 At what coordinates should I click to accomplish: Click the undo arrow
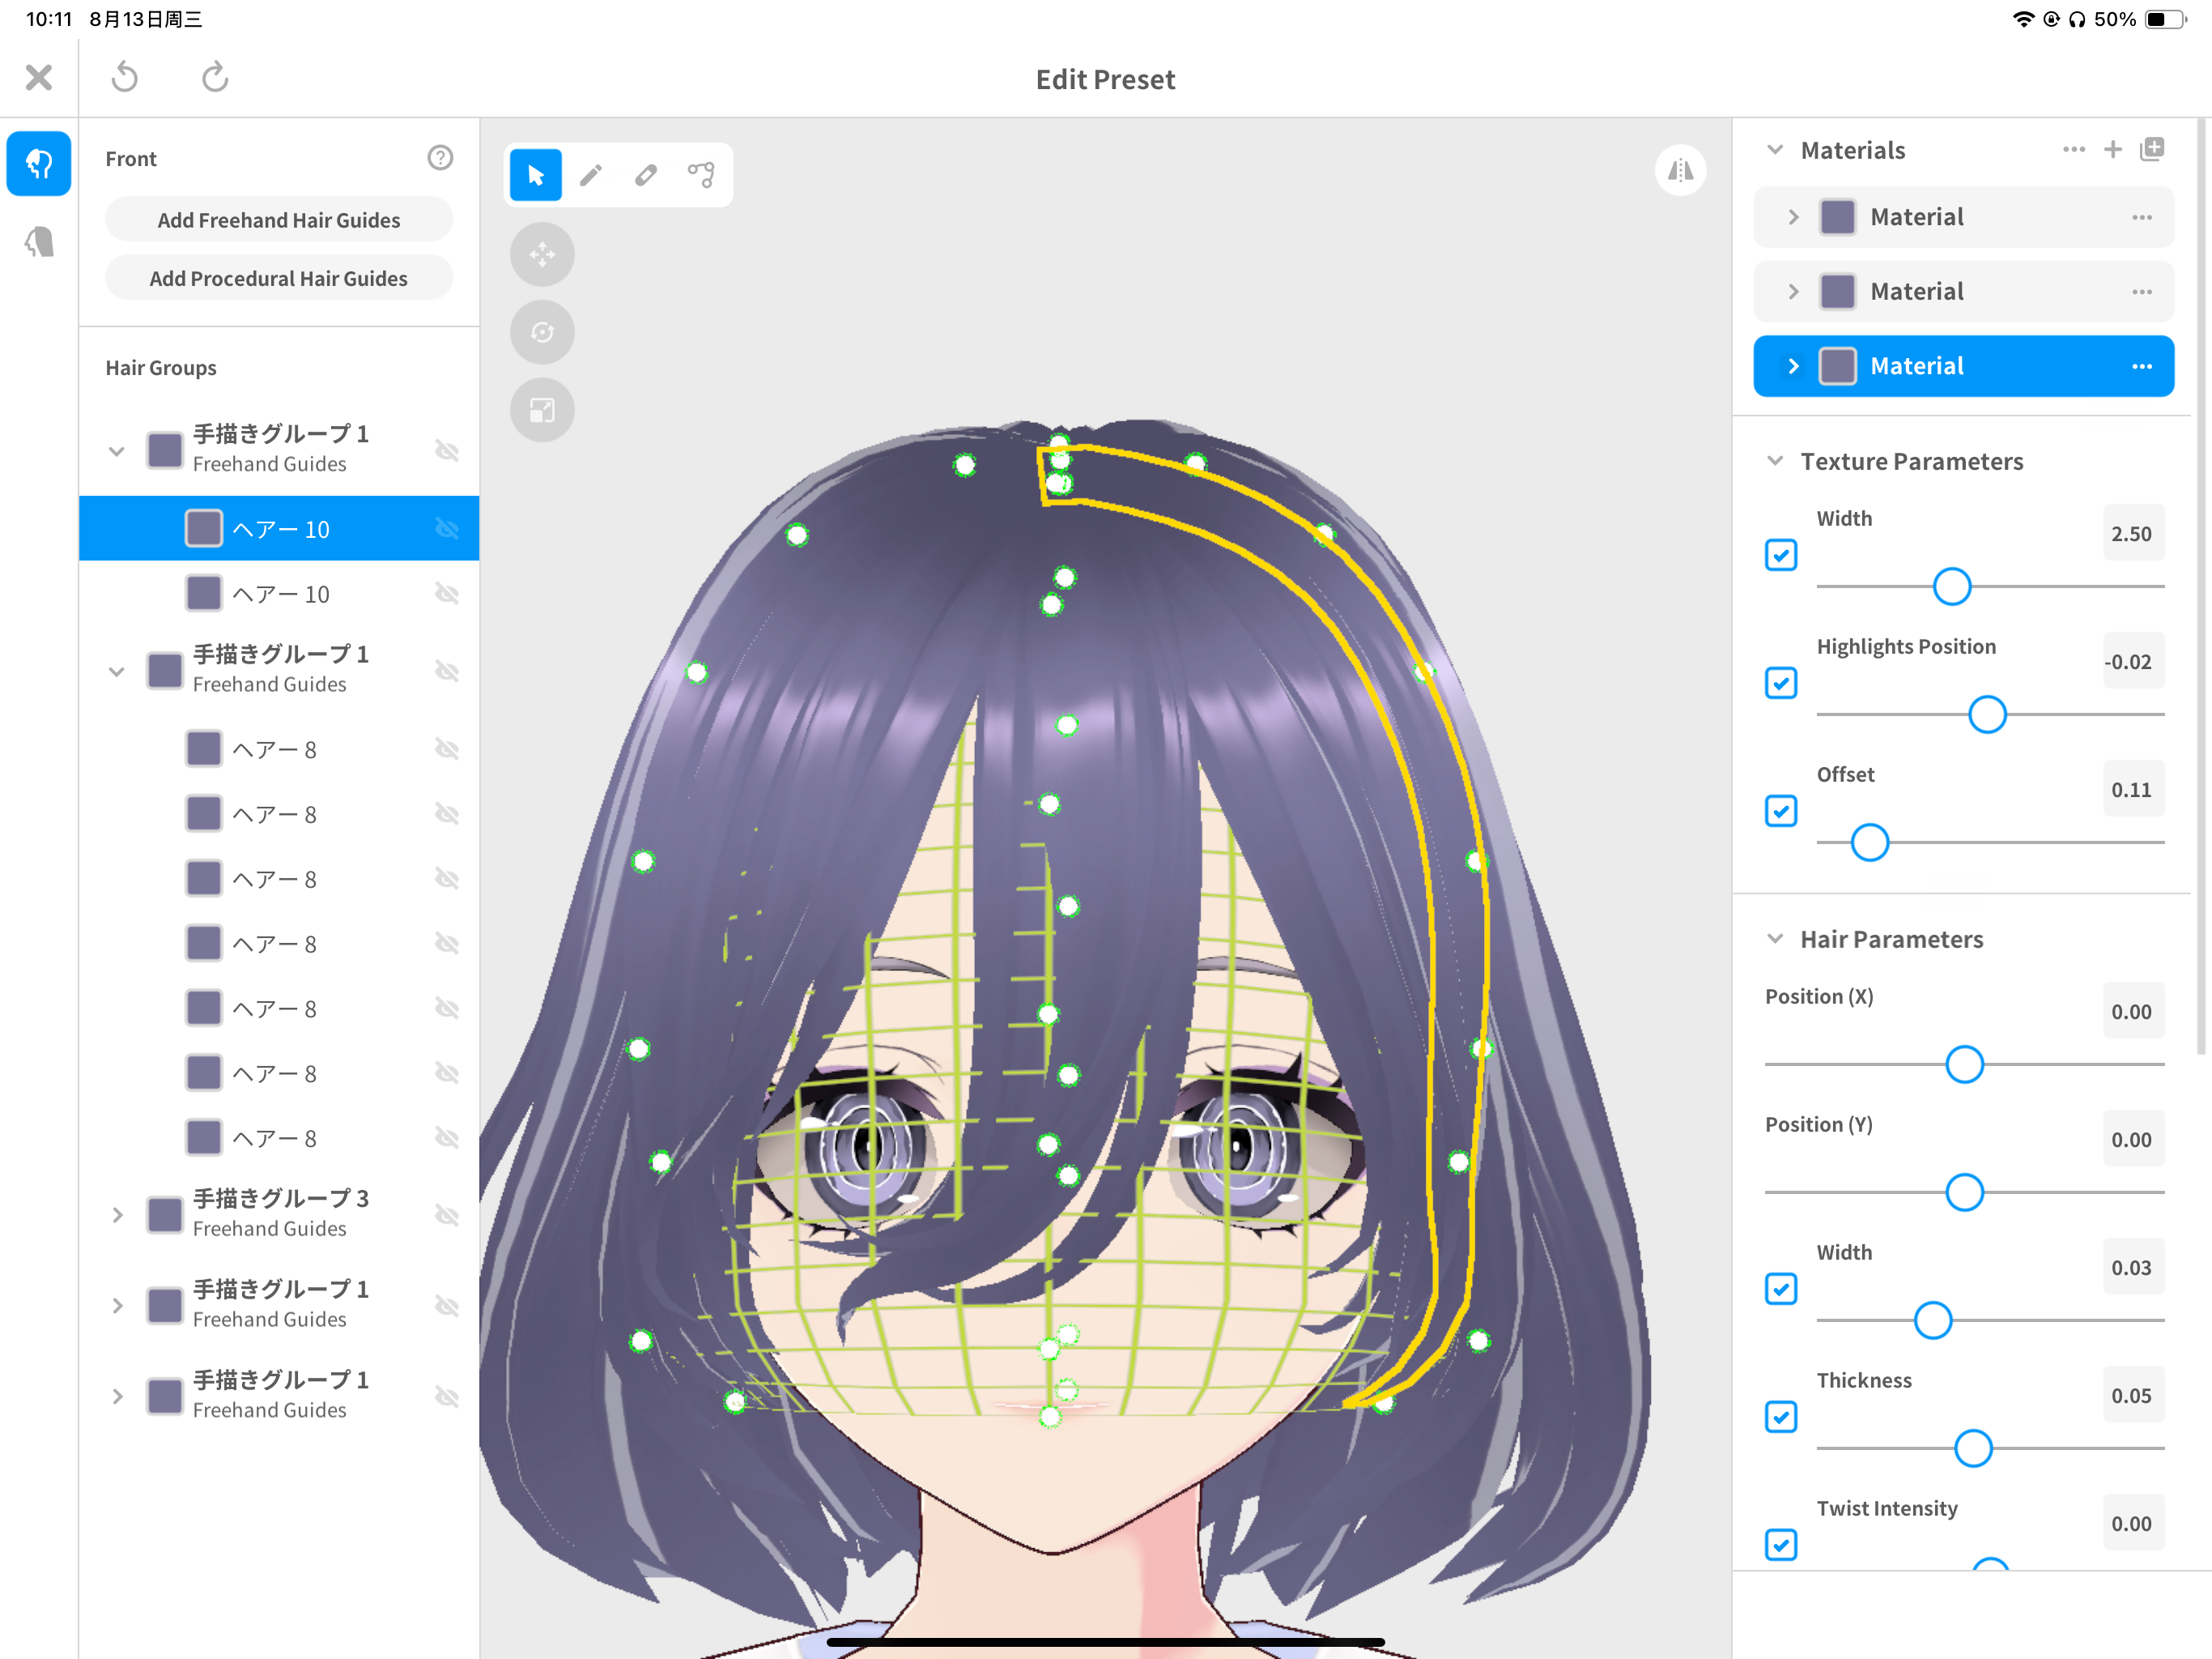pos(125,77)
